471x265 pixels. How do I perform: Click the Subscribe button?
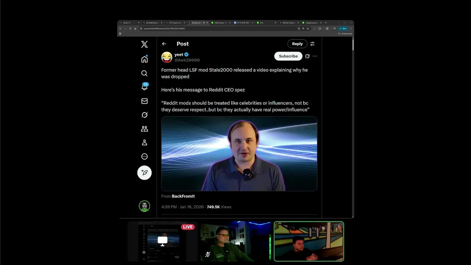pos(288,56)
